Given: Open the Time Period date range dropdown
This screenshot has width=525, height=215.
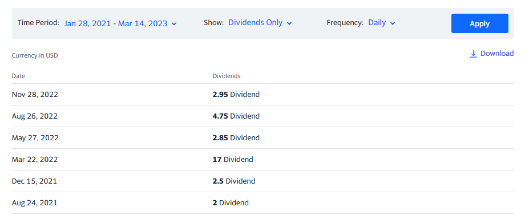Looking at the screenshot, I should tap(120, 23).
